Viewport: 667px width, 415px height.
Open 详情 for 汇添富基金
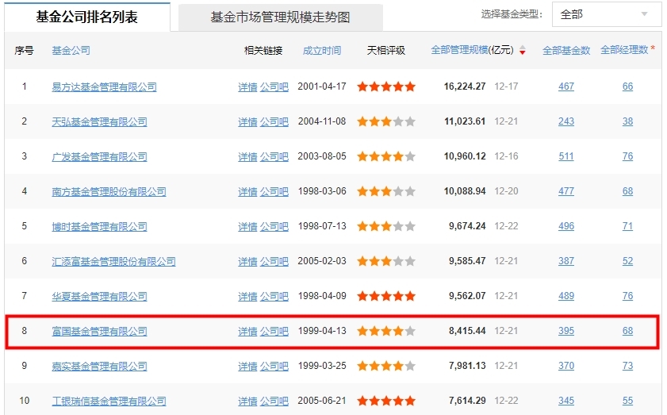(247, 261)
